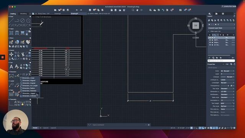This screenshot has height=138, width=245.
Task: Select the Model tab at the bottom
Action: tap(35, 128)
